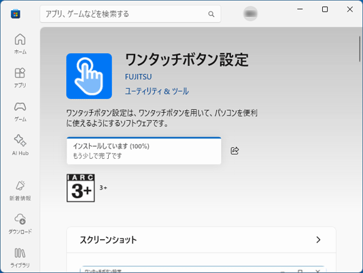Click the もう少しで完了です status text

[x=97, y=156]
